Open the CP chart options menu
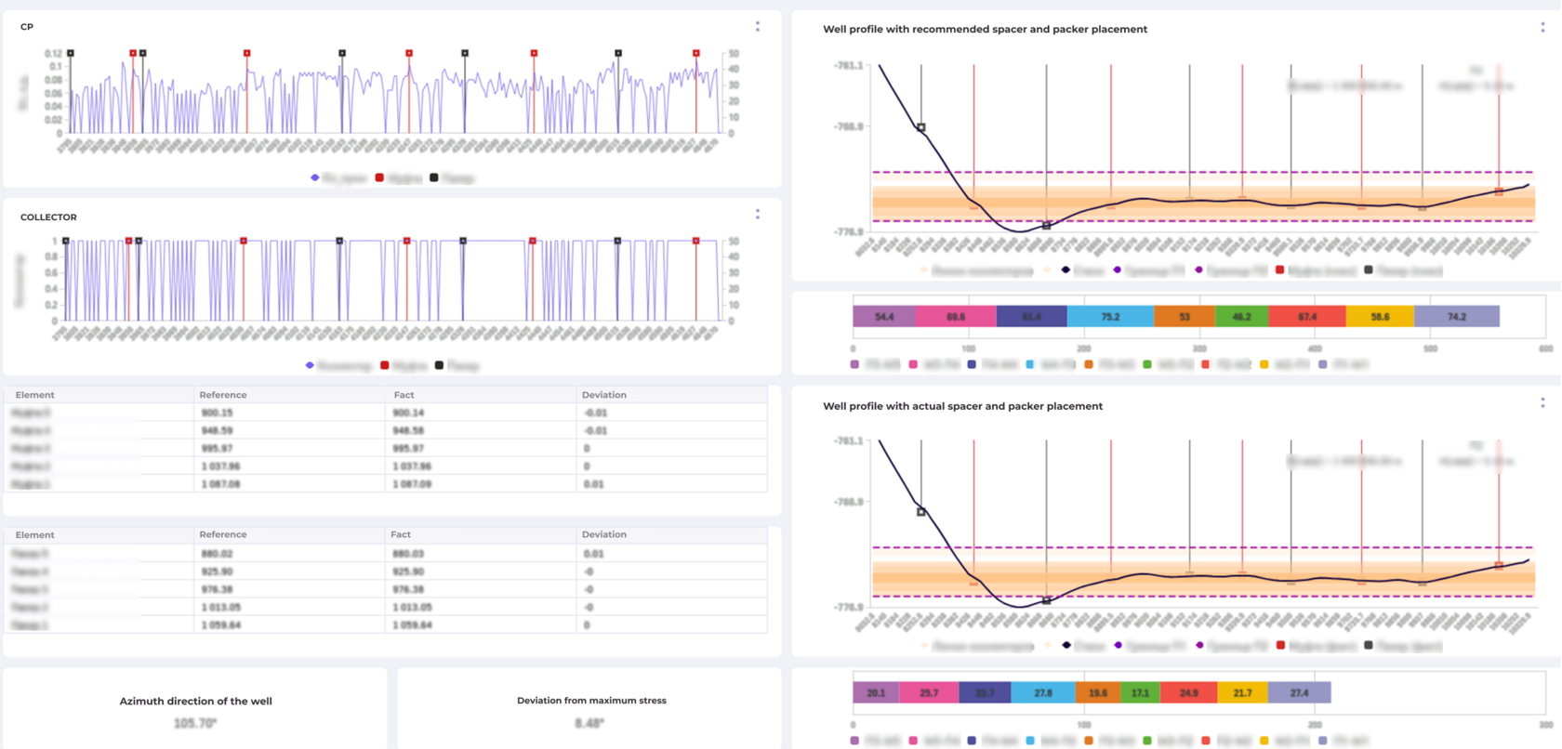The width and height of the screenshot is (1562, 749). pyautogui.click(x=758, y=27)
